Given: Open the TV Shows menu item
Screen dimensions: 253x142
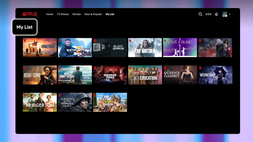Looking at the screenshot, I should [x=63, y=14].
